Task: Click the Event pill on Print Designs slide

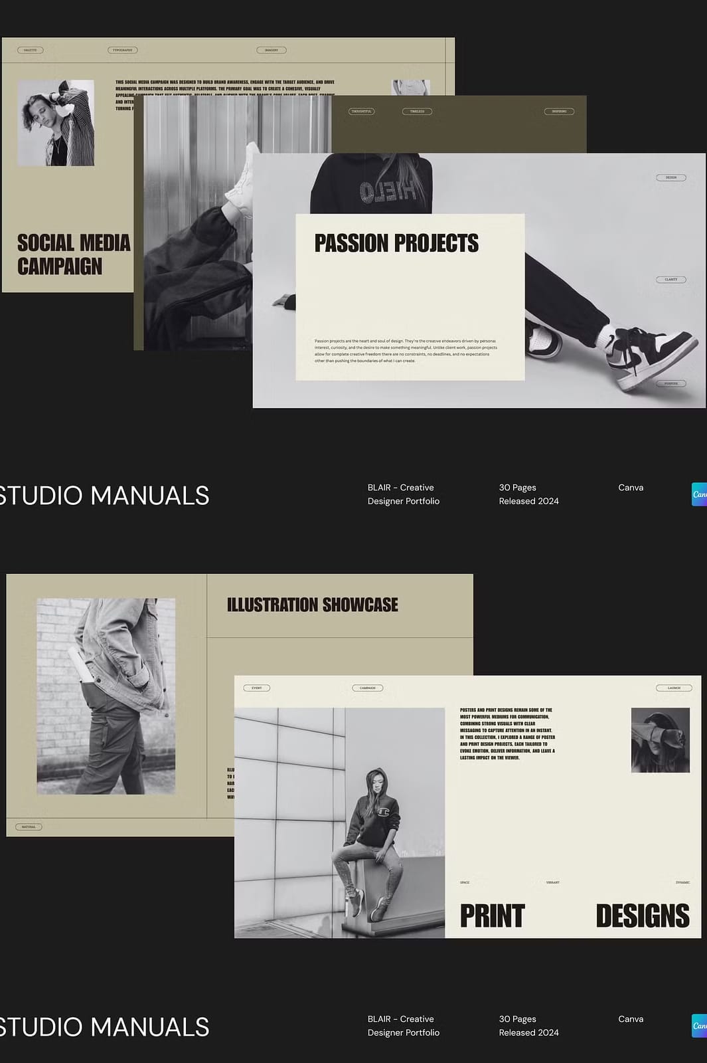Action: (257, 688)
